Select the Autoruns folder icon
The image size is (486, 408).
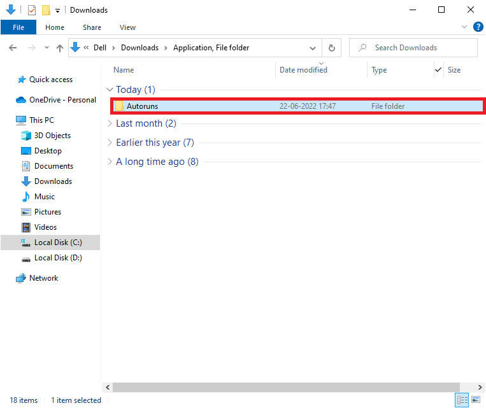pos(119,106)
